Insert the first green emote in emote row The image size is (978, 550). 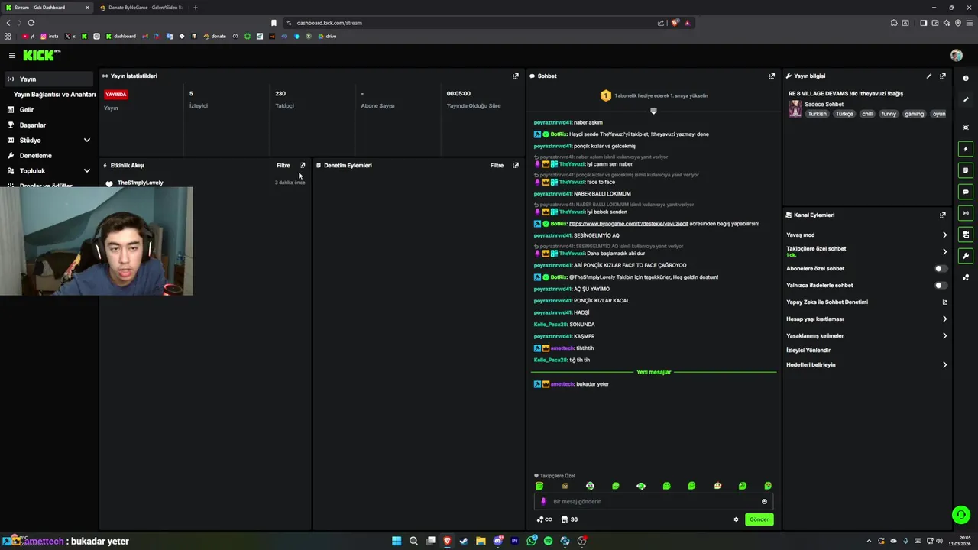tap(539, 486)
